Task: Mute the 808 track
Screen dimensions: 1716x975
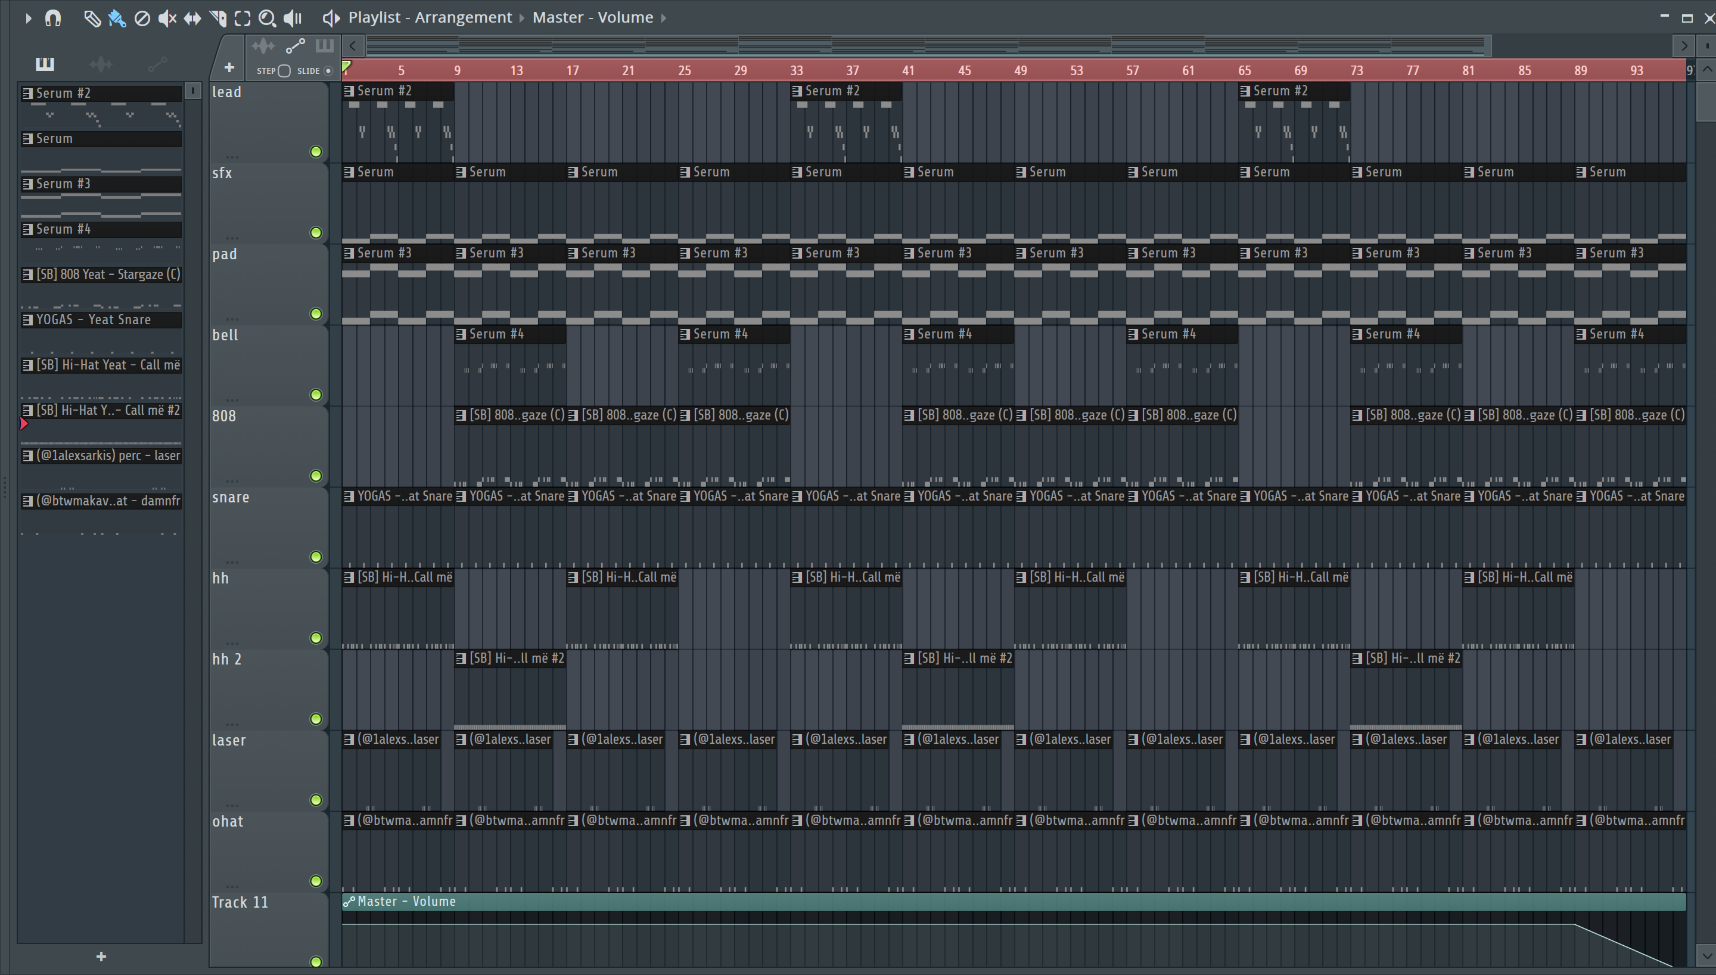Action: click(316, 476)
